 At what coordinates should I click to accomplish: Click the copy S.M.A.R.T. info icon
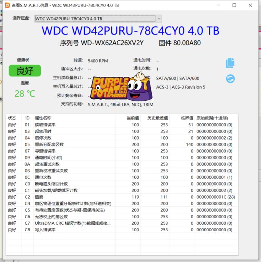pyautogui.click(x=230, y=63)
